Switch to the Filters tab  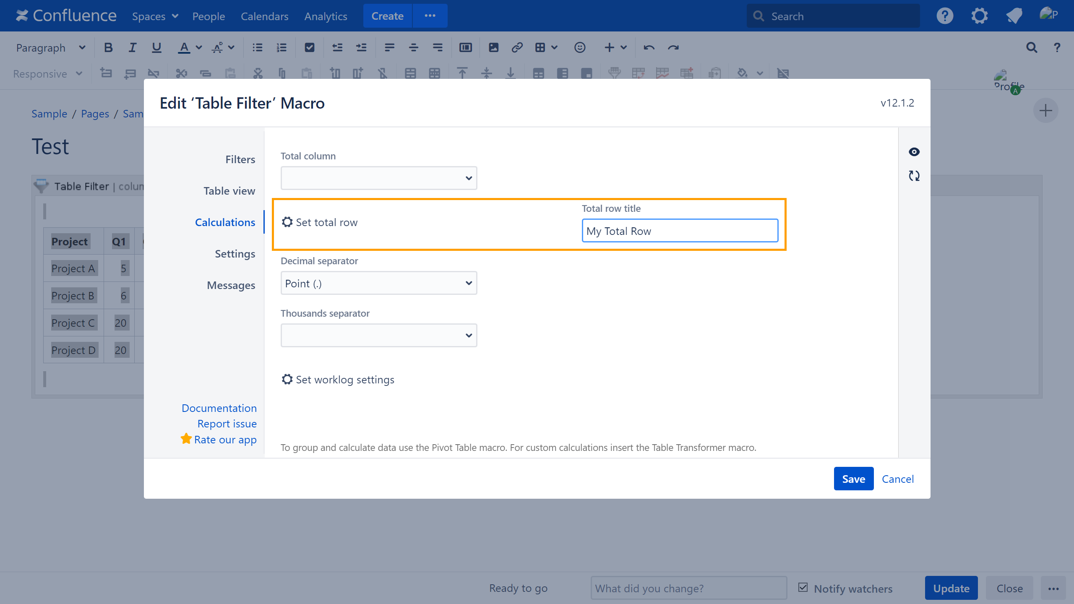pos(240,159)
